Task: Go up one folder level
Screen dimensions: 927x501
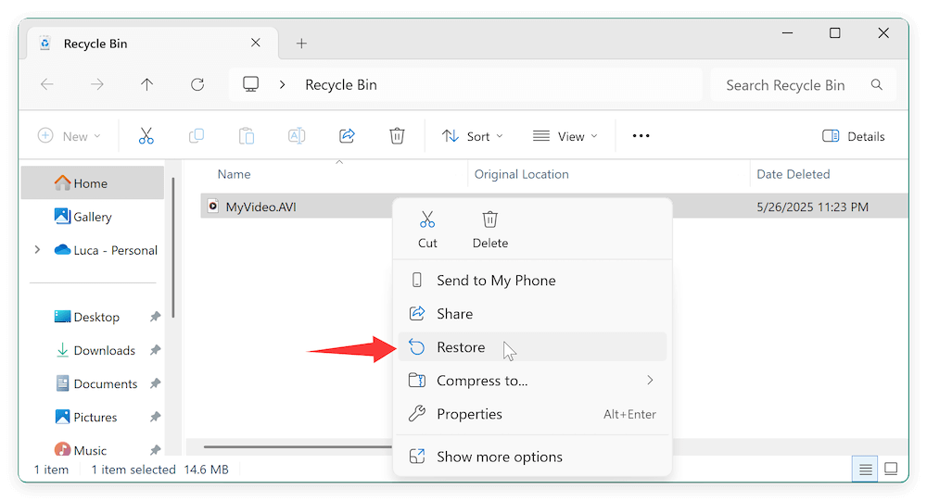Action: [146, 84]
